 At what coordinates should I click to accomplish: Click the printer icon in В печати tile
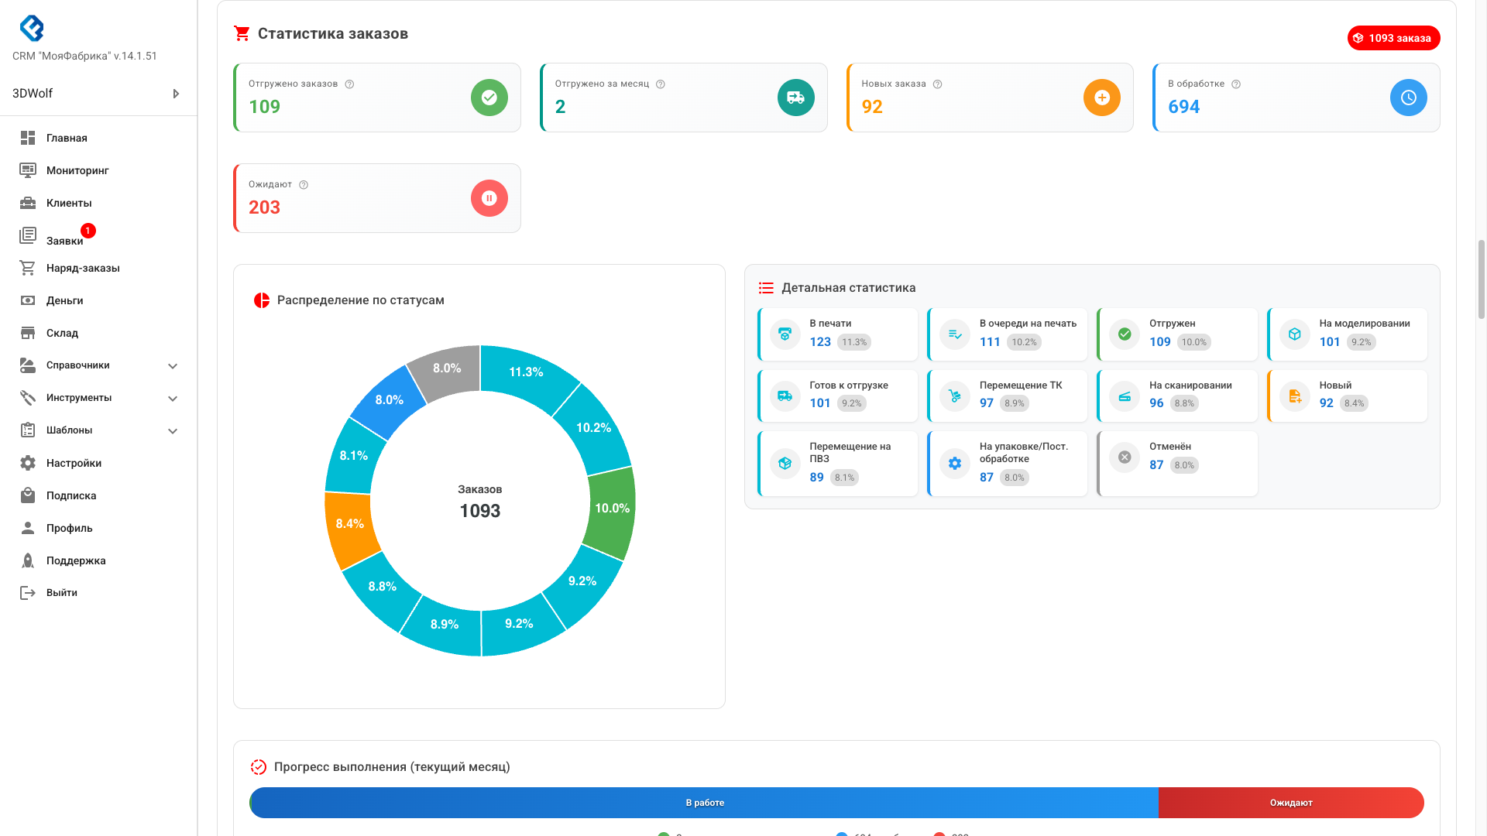(785, 334)
